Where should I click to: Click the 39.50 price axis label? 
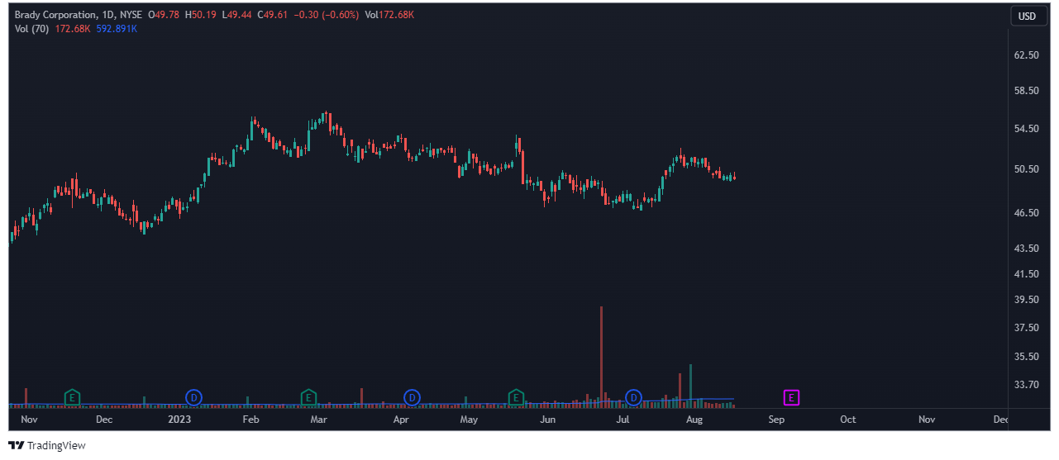[x=1027, y=300]
